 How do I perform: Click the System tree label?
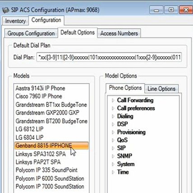(x=126, y=164)
